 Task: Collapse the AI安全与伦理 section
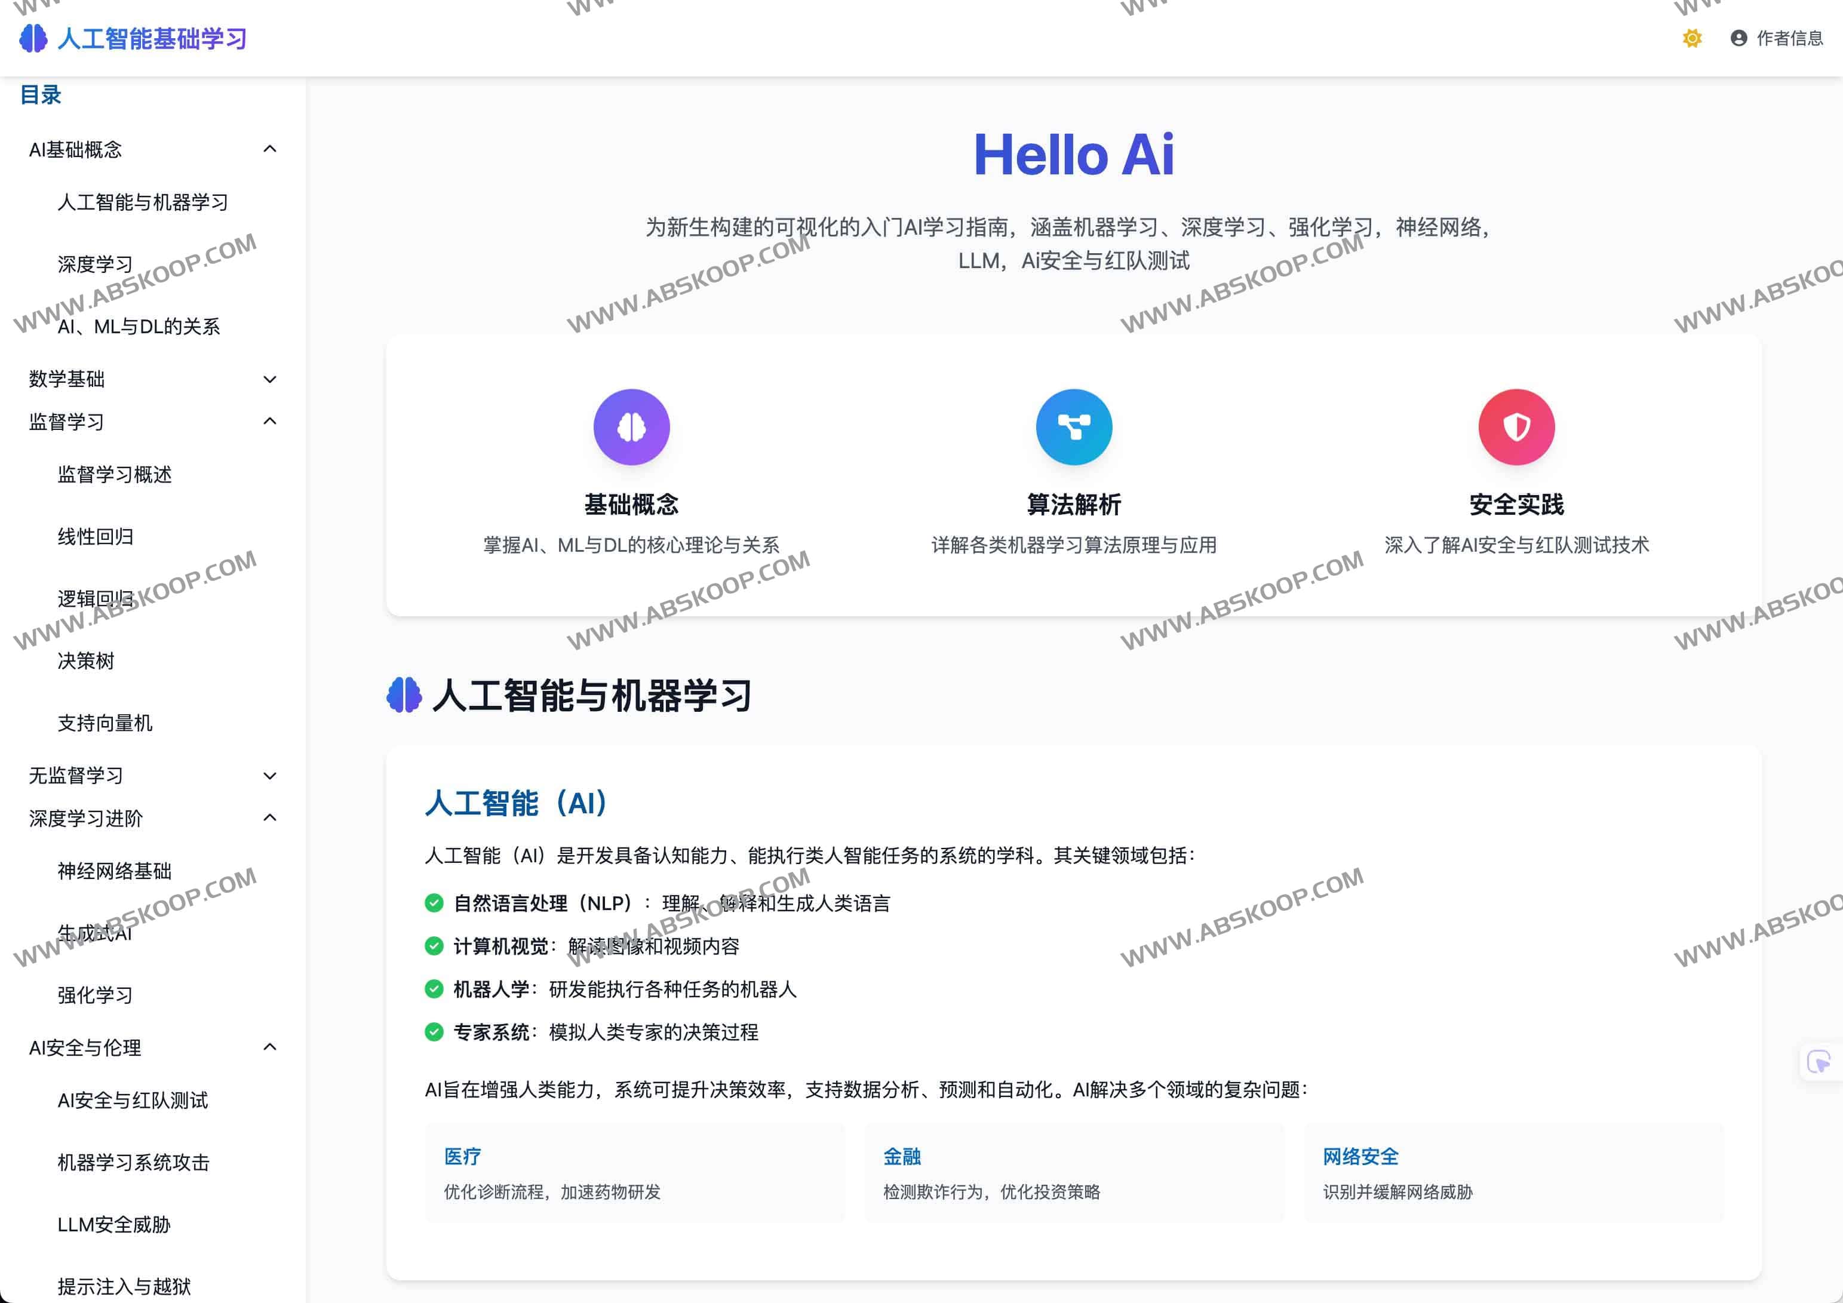tap(270, 1047)
